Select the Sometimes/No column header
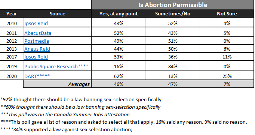The image size is (255, 135). 172,14
